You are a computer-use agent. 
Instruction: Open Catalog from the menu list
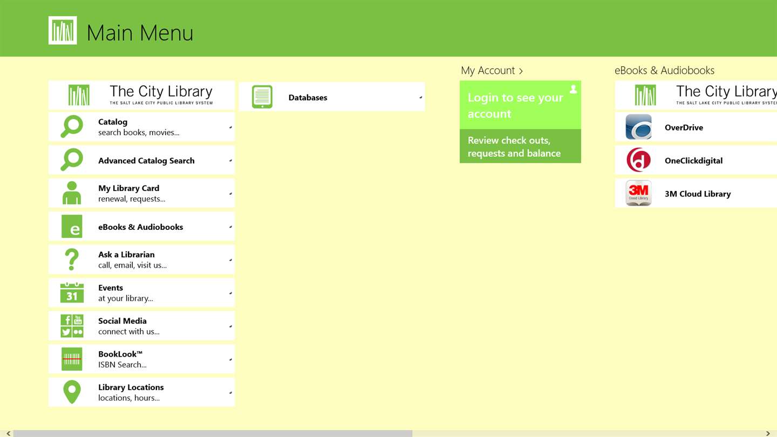pyautogui.click(x=141, y=127)
